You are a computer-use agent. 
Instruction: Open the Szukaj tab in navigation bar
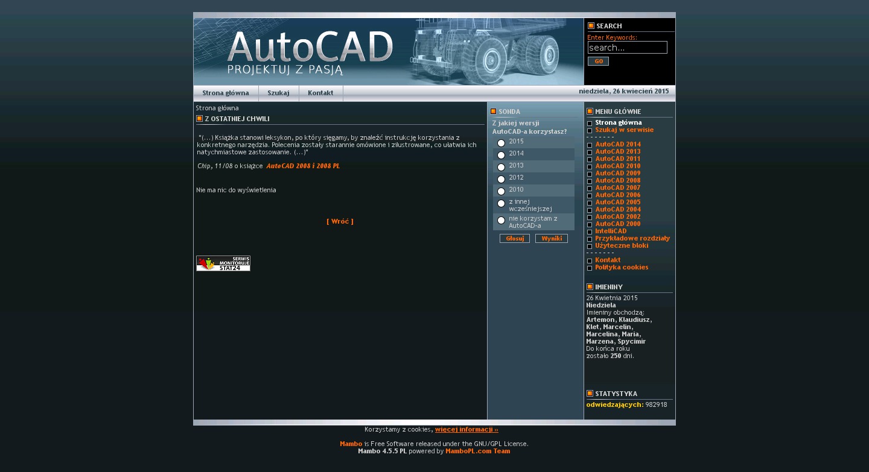pyautogui.click(x=278, y=93)
